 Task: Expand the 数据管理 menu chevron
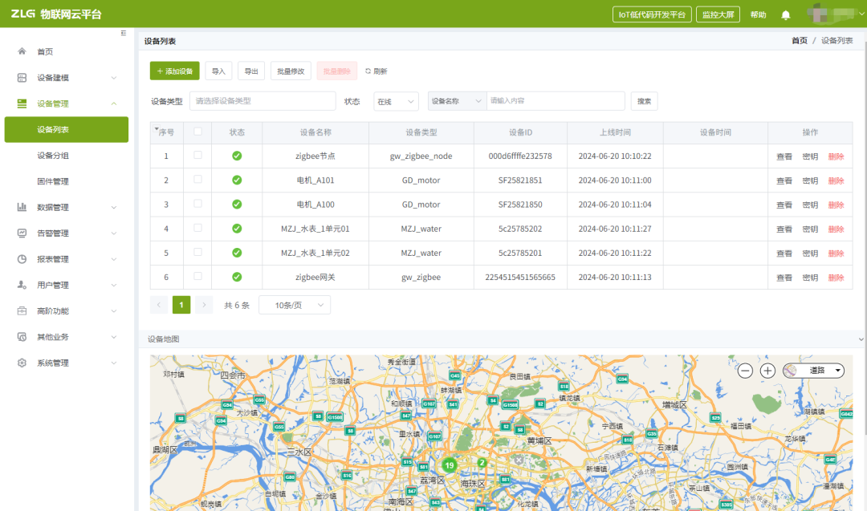(114, 208)
